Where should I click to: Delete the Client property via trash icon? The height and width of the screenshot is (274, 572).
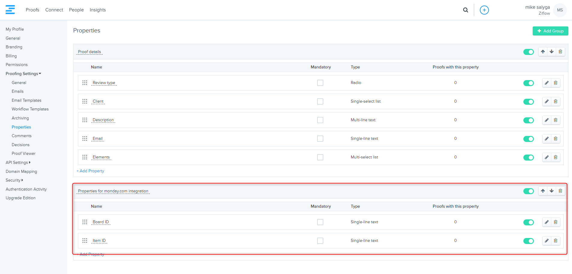coord(555,101)
